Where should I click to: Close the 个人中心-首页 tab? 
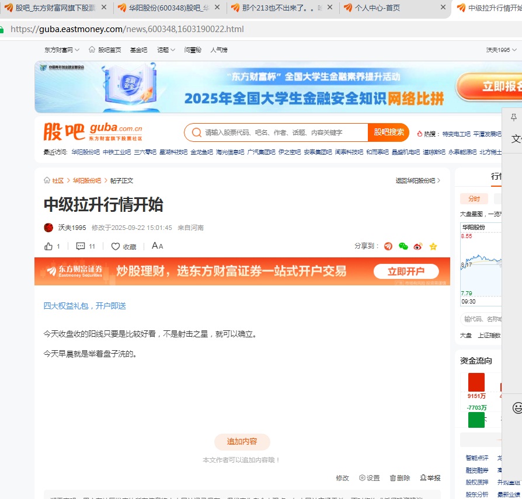point(443,8)
